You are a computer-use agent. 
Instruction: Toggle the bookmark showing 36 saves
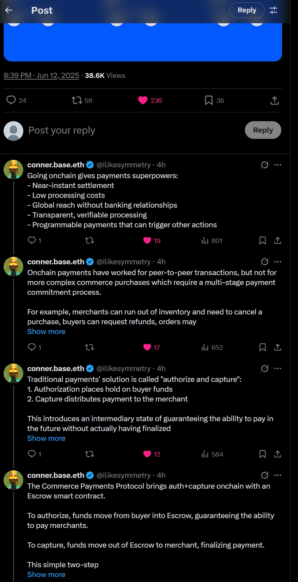point(209,100)
